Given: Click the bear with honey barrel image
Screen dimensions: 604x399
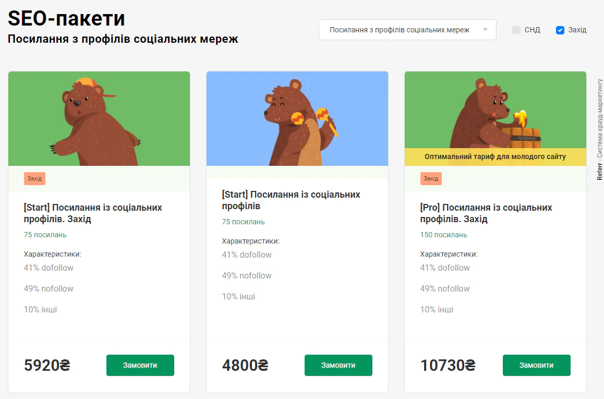Looking at the screenshot, I should [x=496, y=110].
